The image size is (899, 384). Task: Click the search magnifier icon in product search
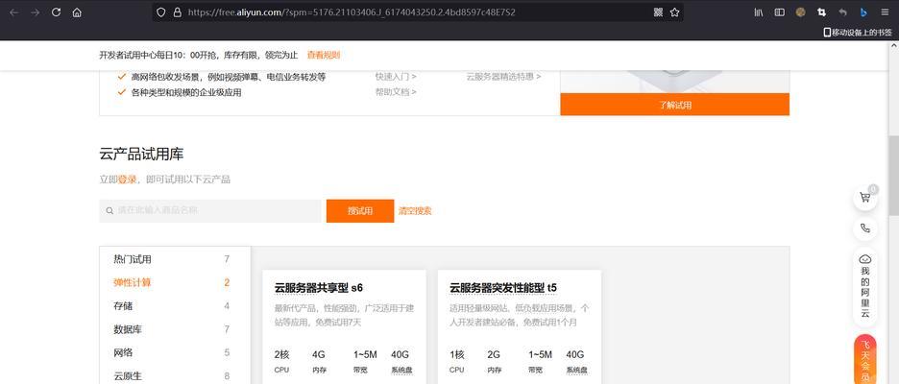pyautogui.click(x=109, y=211)
